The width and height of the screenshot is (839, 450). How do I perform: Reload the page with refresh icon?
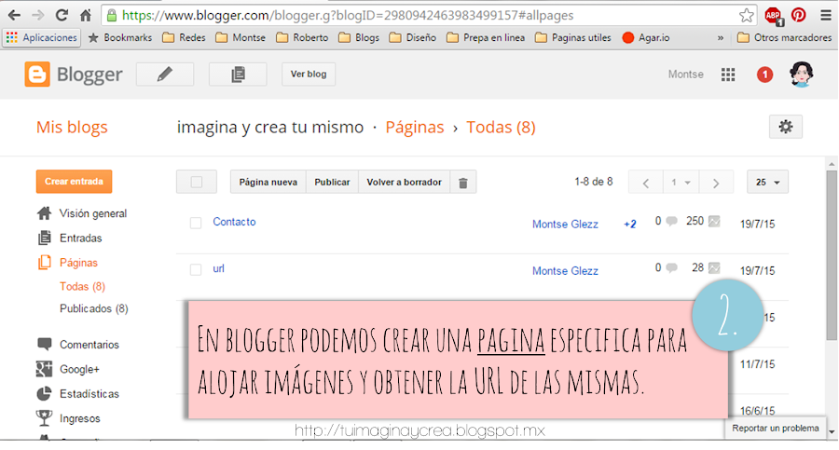click(x=62, y=15)
